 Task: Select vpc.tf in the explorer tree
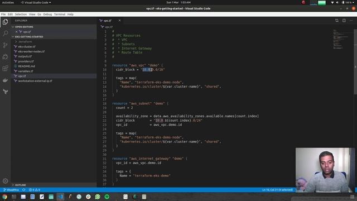tap(54, 76)
